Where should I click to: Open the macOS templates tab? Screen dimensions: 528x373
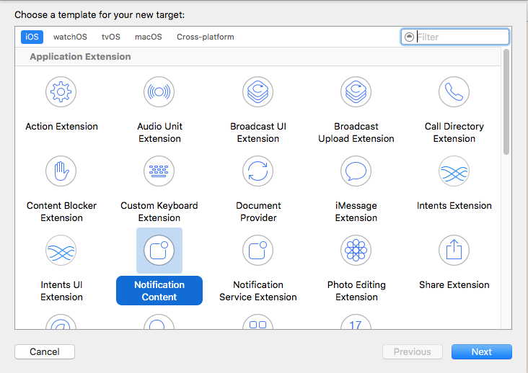click(x=148, y=37)
